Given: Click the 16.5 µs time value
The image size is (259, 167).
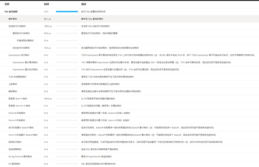Looking at the screenshot, I should pyautogui.click(x=47, y=48).
